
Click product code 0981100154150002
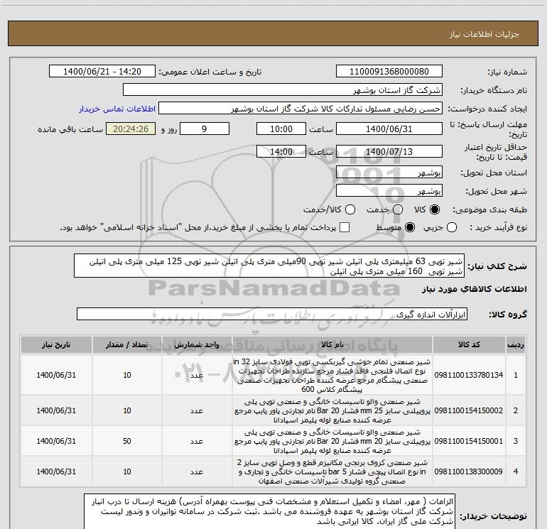[x=469, y=410]
